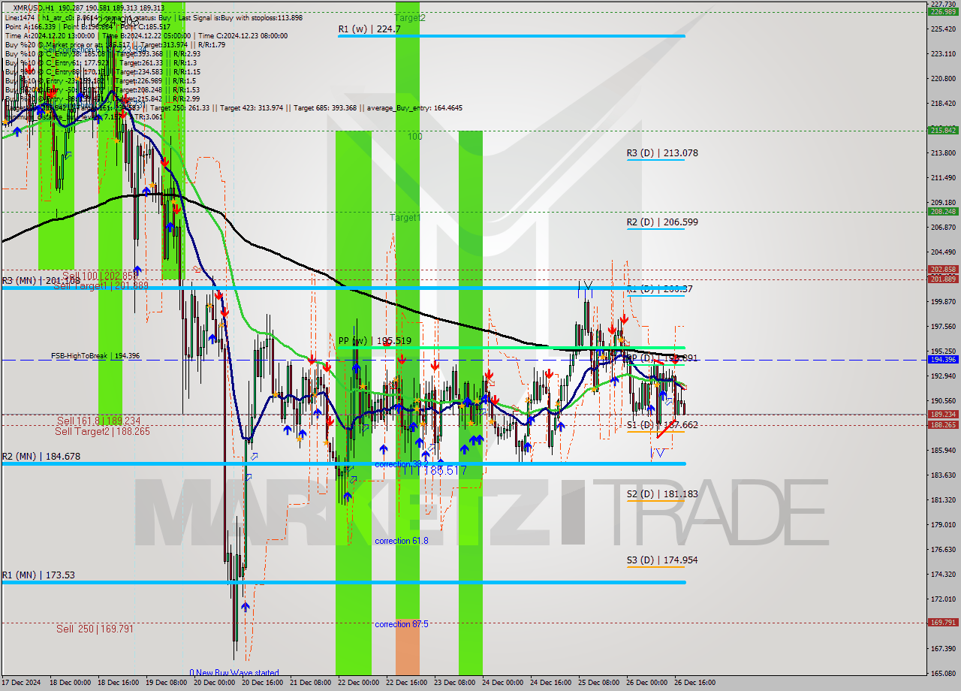The image size is (961, 691).
Task: Click the 'correction 87.5' label
Action: click(x=403, y=624)
